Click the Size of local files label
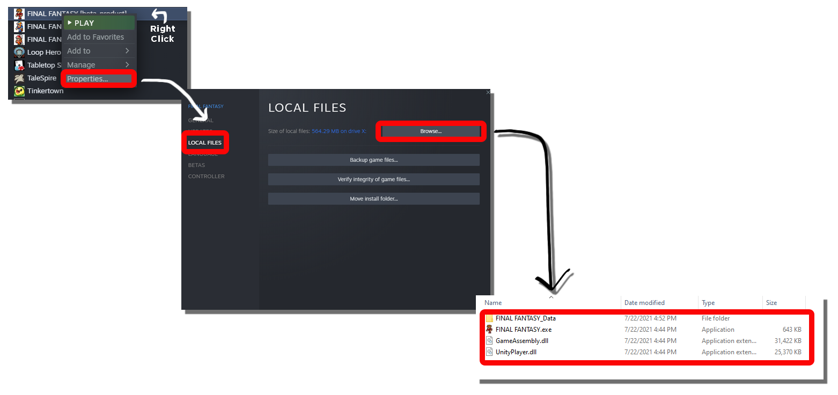 coord(289,131)
